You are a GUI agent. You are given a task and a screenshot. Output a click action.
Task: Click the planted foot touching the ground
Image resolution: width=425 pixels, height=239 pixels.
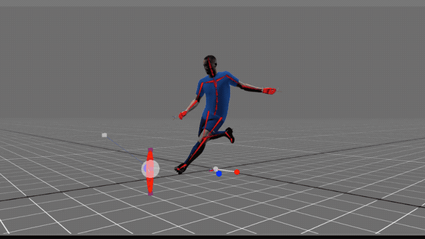pyautogui.click(x=181, y=168)
